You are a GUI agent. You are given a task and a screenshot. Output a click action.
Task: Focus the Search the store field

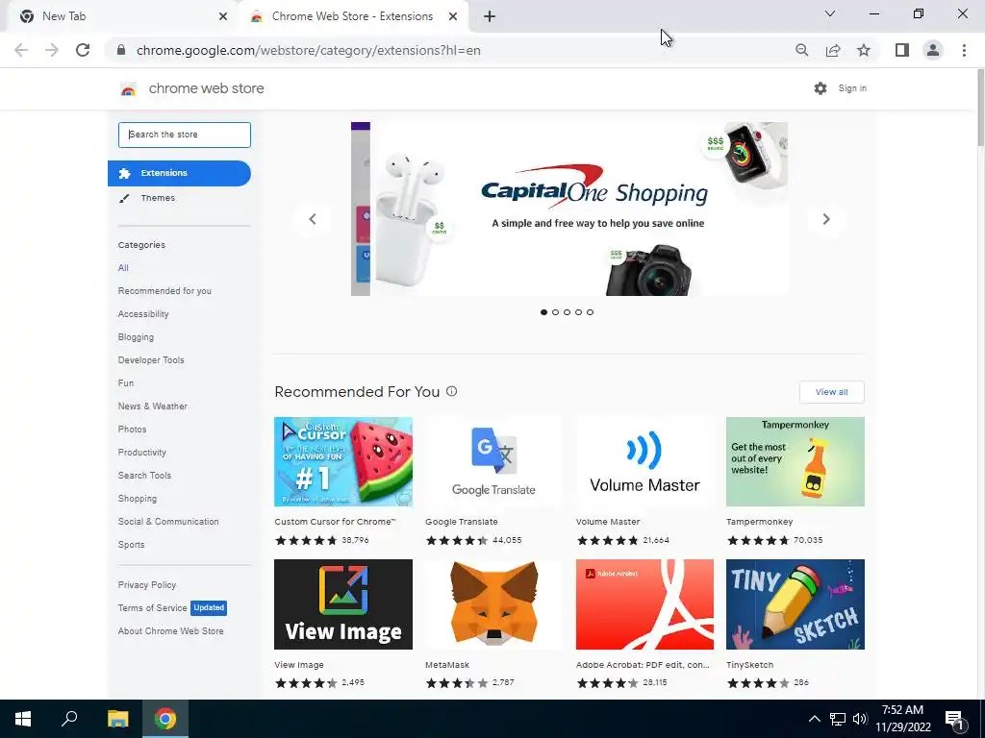coord(185,135)
